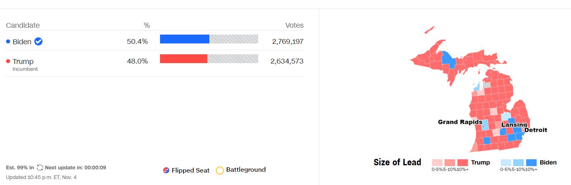Click Trump's red vote percentage bar
The image size is (571, 185).
pos(183,59)
